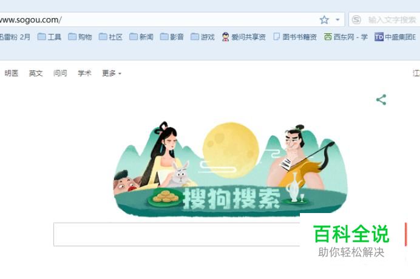Screen dimensions: 420x279
Task: Open the 新闻 bookmarks folder
Action: tap(141, 37)
